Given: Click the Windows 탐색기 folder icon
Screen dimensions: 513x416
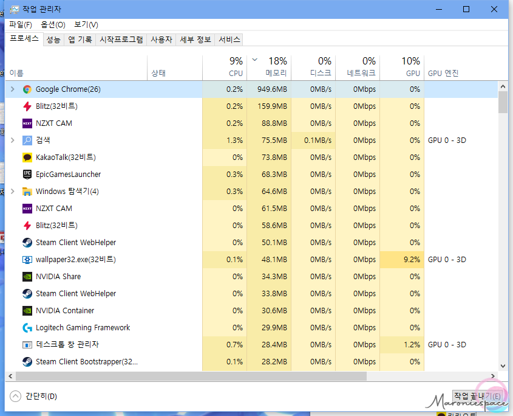Looking at the screenshot, I should click(27, 192).
